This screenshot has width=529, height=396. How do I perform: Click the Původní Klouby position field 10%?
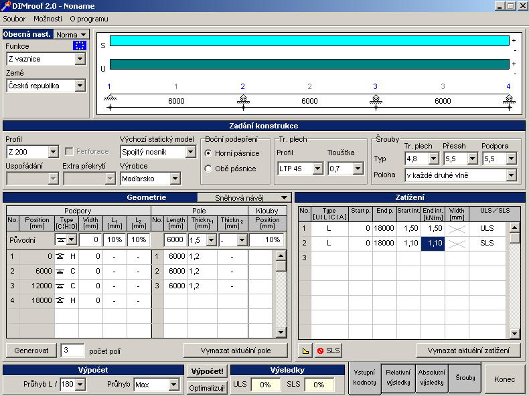point(267,240)
